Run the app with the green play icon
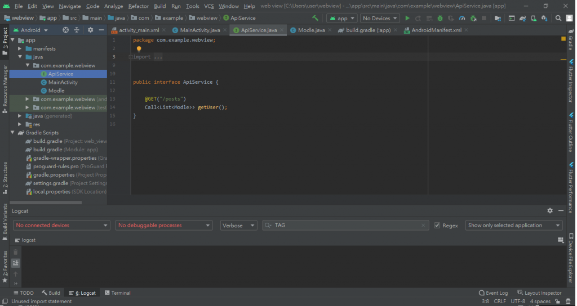 tap(407, 18)
